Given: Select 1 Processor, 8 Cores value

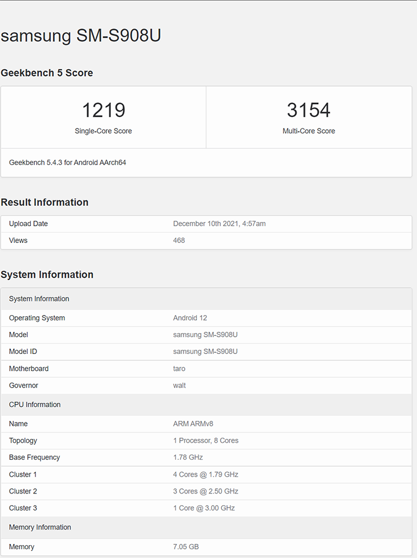Looking at the screenshot, I should pos(206,441).
